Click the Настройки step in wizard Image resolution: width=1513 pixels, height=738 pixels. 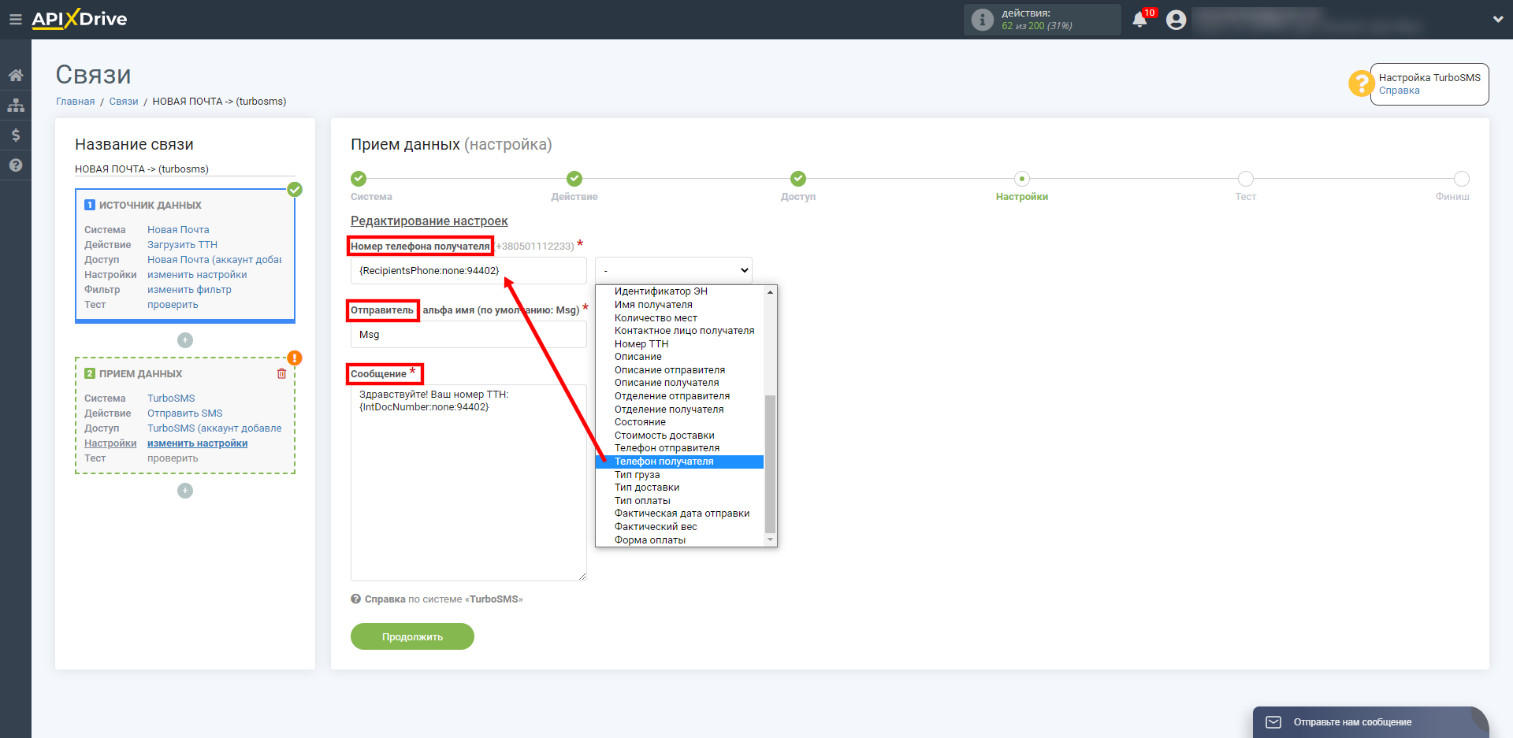tap(1022, 179)
